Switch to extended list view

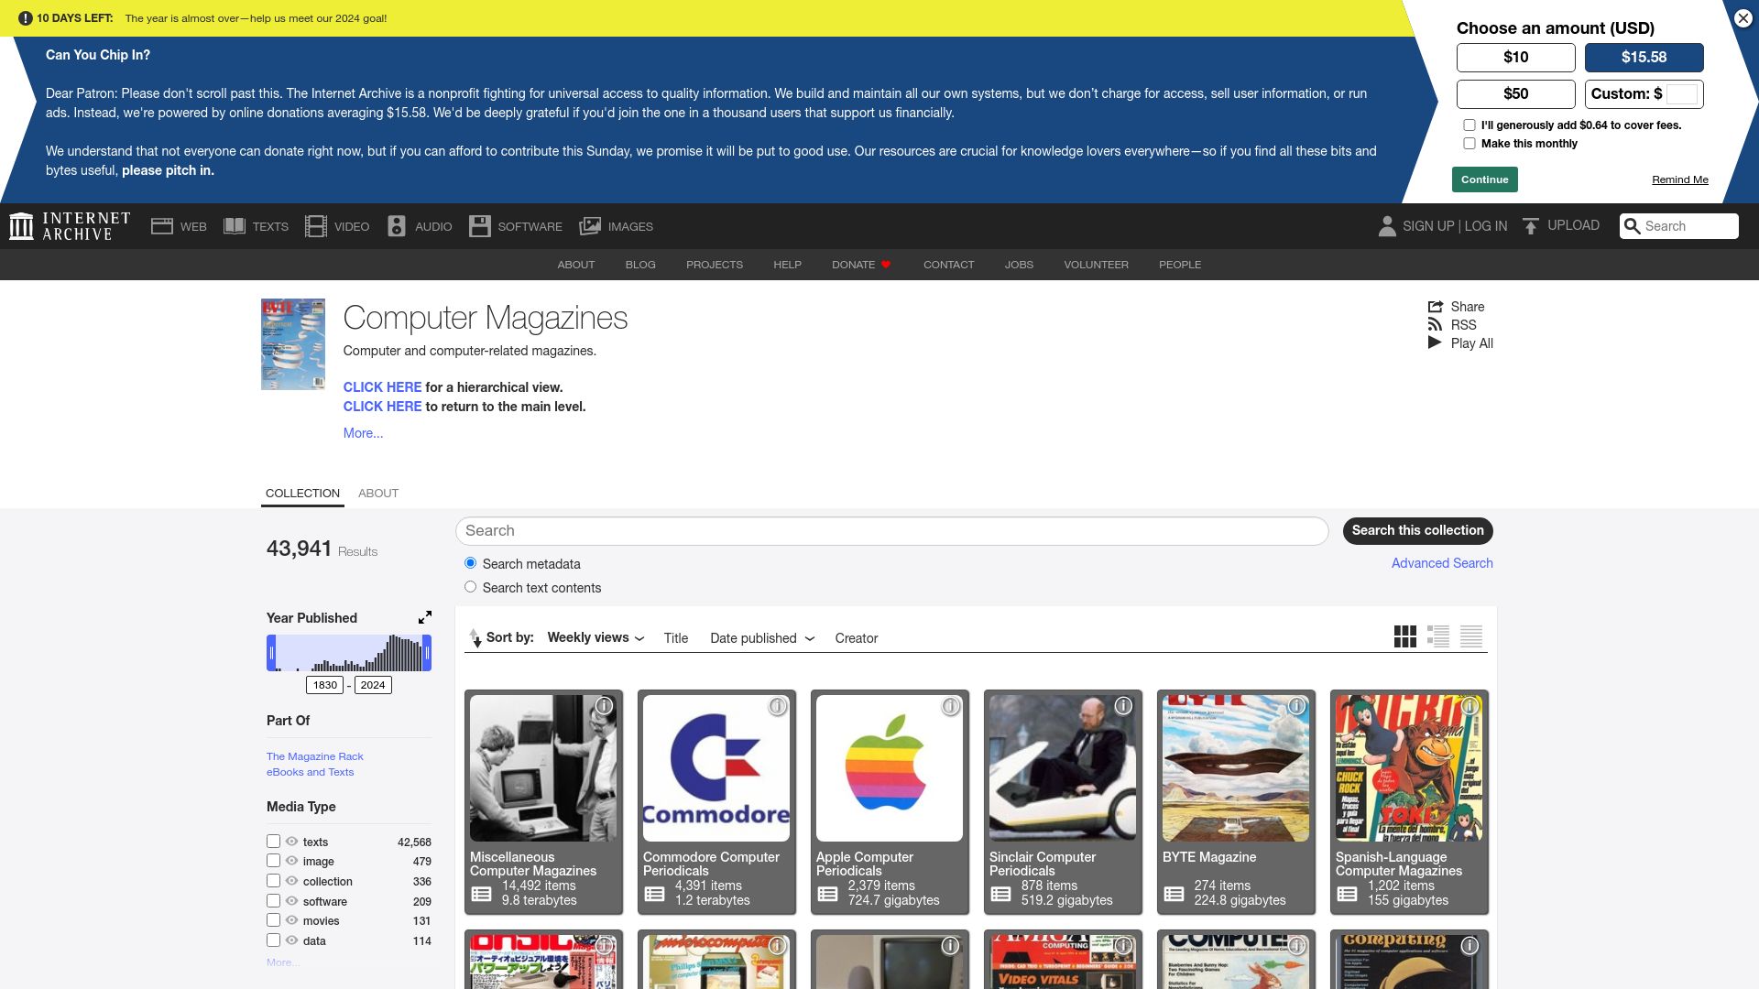click(1438, 636)
